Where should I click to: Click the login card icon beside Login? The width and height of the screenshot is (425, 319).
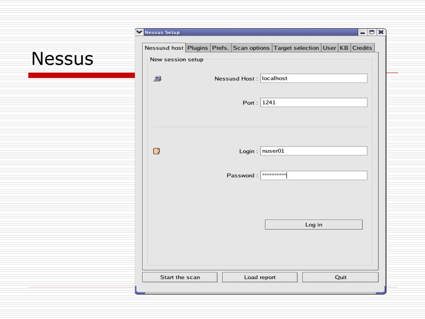pyautogui.click(x=156, y=151)
